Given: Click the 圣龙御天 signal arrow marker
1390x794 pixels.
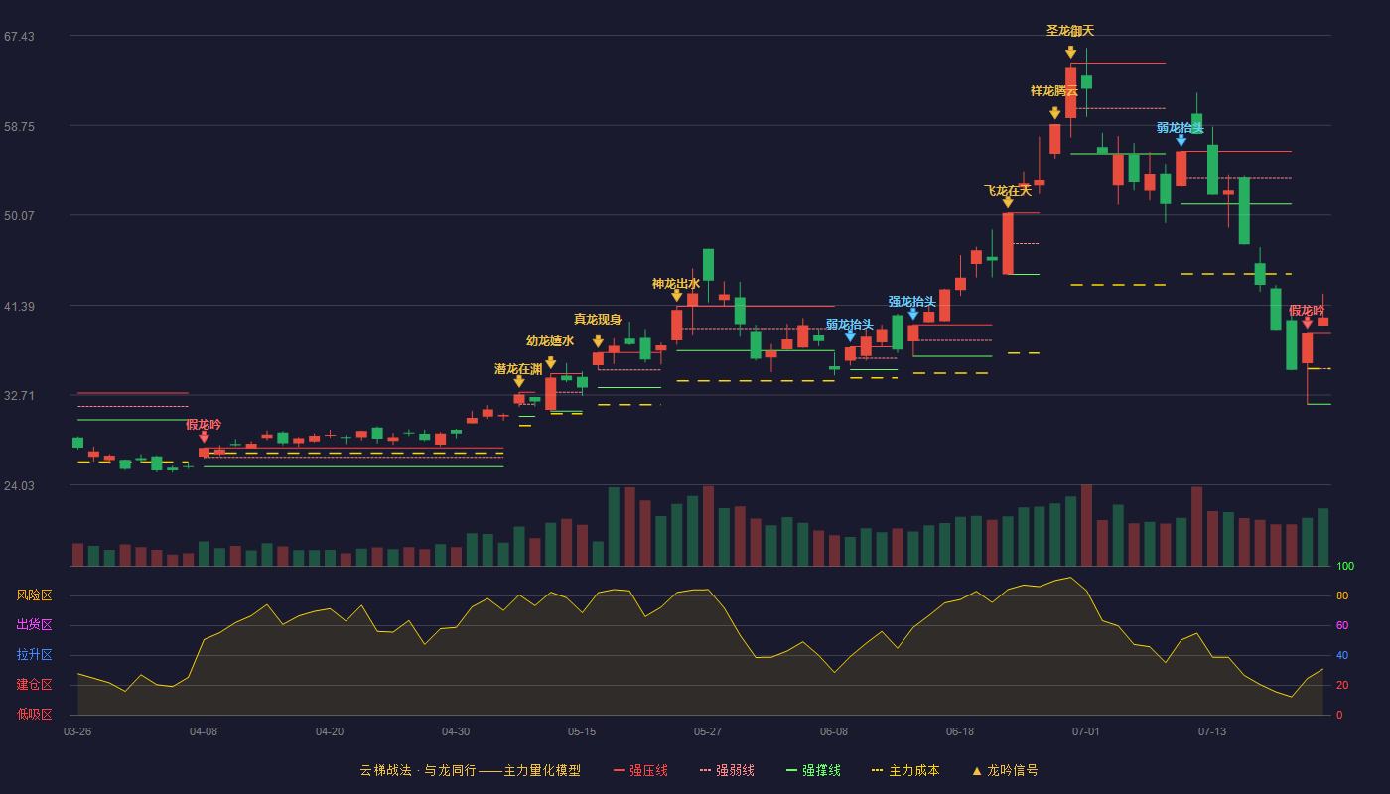Looking at the screenshot, I should (x=1070, y=52).
